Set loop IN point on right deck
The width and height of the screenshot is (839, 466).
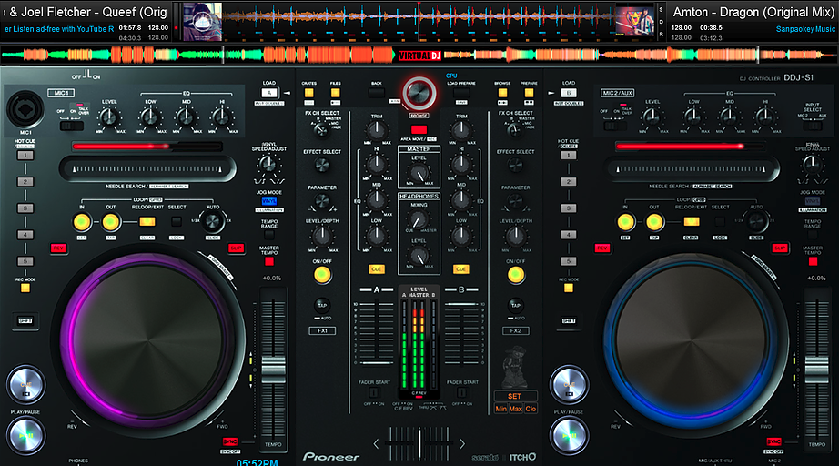625,221
